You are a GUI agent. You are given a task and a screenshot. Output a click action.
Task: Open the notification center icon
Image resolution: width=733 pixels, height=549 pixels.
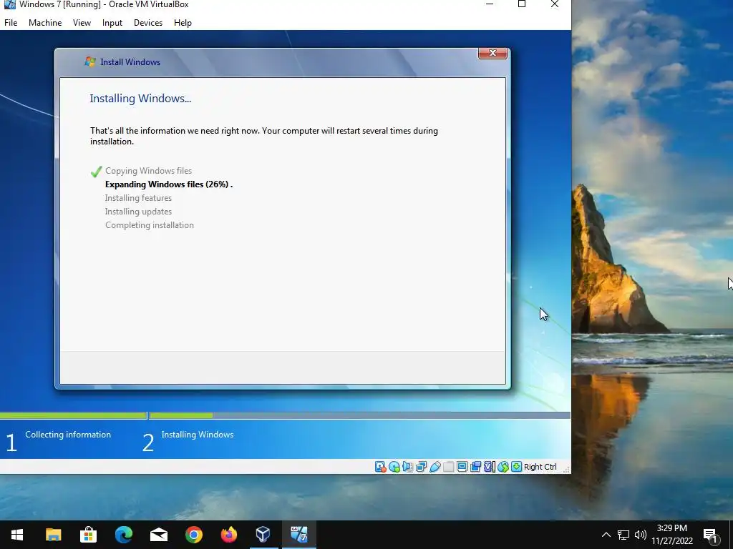[710, 535]
